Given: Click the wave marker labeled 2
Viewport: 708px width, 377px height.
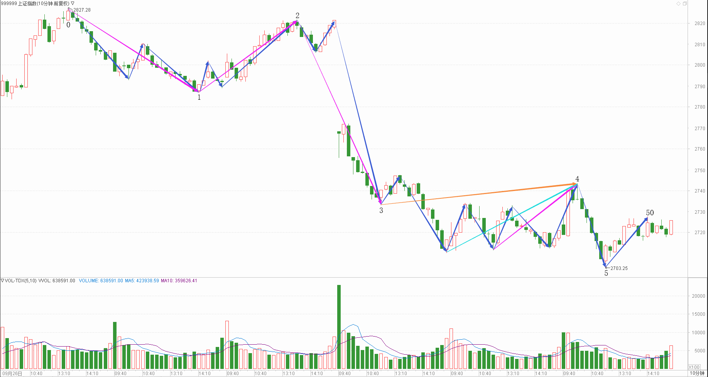Looking at the screenshot, I should click(297, 15).
